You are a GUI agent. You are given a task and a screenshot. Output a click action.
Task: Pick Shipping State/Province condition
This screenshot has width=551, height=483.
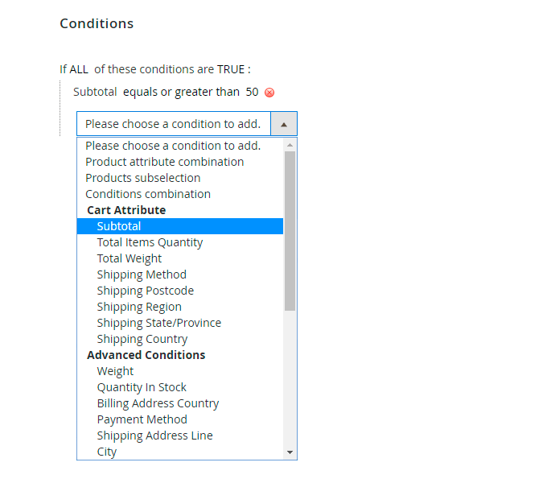coord(159,323)
